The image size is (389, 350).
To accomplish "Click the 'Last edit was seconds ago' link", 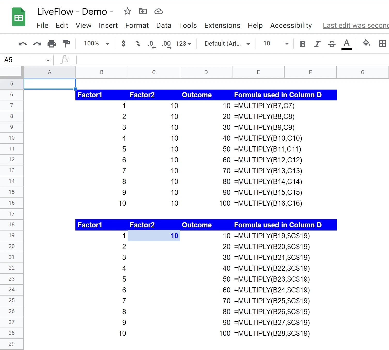I will click(x=355, y=26).
